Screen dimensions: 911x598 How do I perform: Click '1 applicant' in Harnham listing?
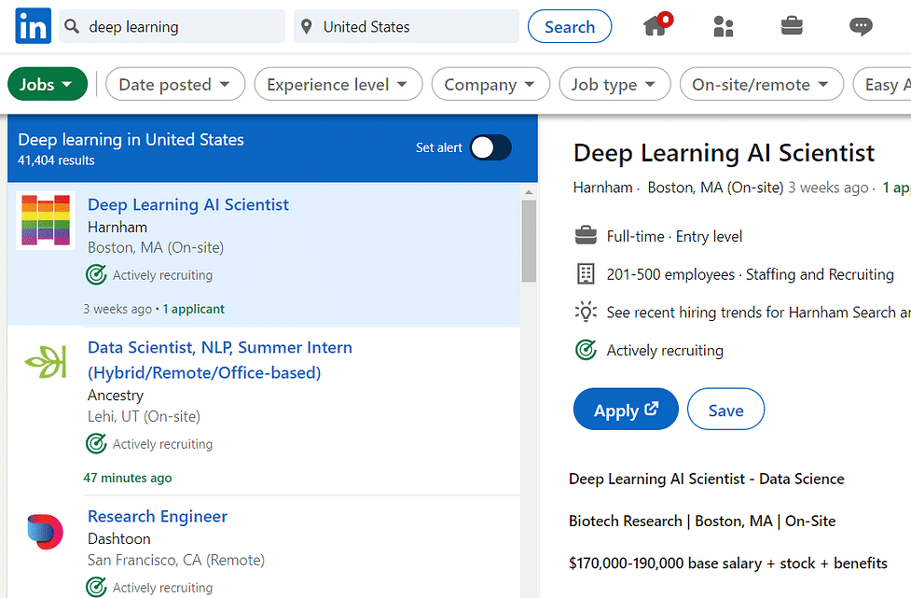[x=193, y=309]
